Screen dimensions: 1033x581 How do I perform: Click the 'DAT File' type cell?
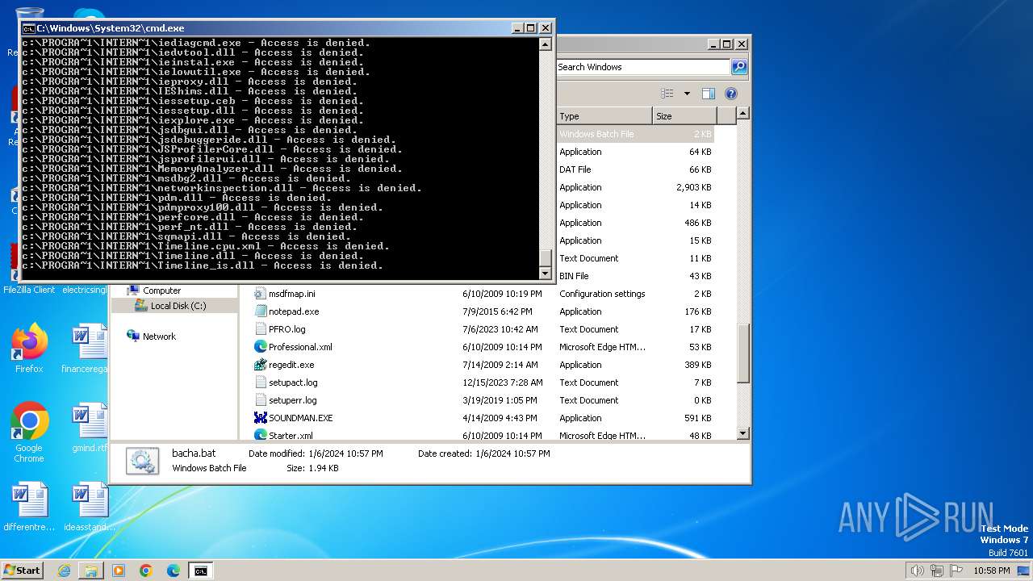[x=575, y=169]
